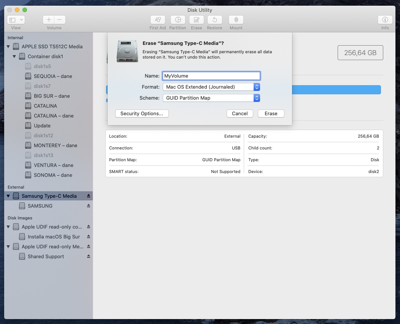This screenshot has height=324, width=400.
Task: Confirm with the Erase button
Action: [x=271, y=114]
